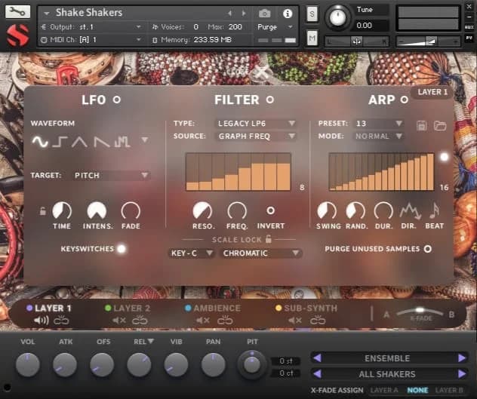Viewport: 477px width, 399px height.
Task: Open the Chromatic scale dropdown
Action: click(260, 253)
